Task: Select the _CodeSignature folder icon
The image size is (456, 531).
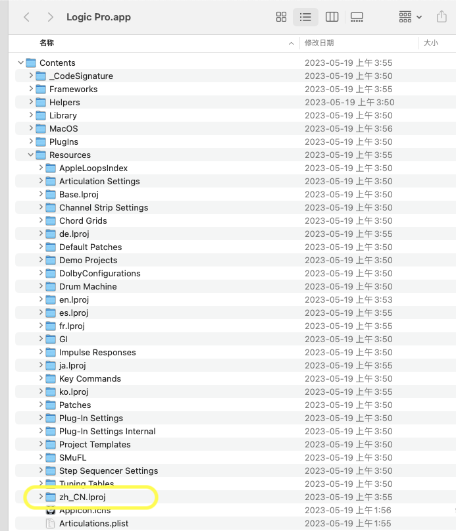Action: click(41, 76)
